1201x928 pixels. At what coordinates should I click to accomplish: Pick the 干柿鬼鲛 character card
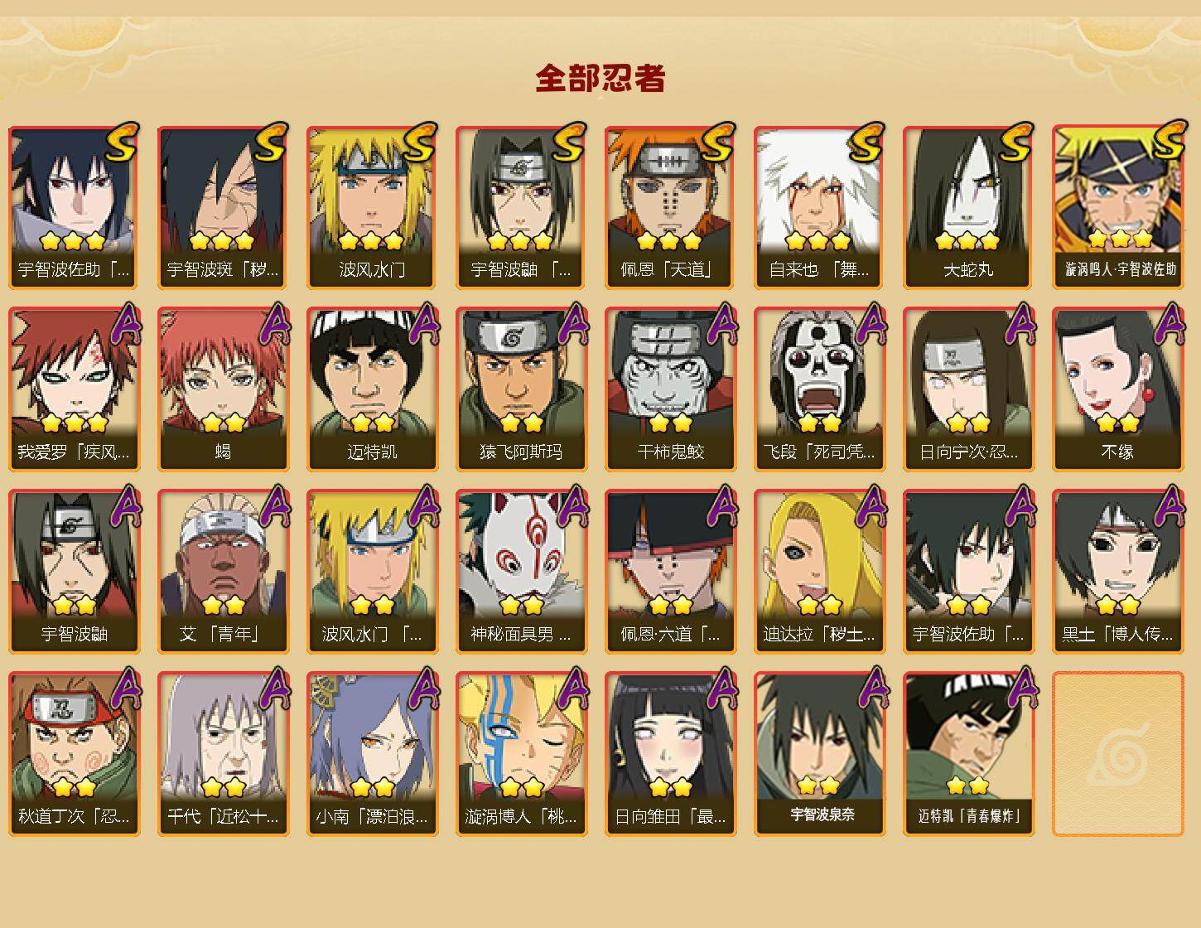tap(670, 389)
